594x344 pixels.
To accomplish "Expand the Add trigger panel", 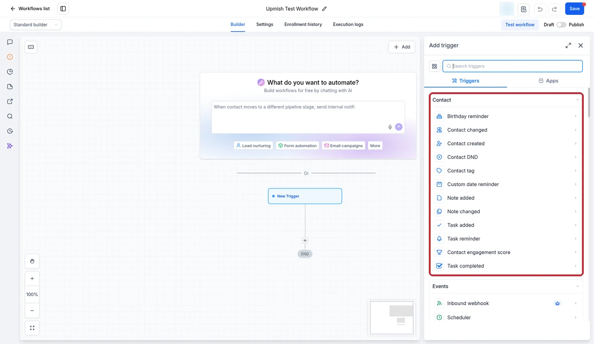I will pos(568,45).
